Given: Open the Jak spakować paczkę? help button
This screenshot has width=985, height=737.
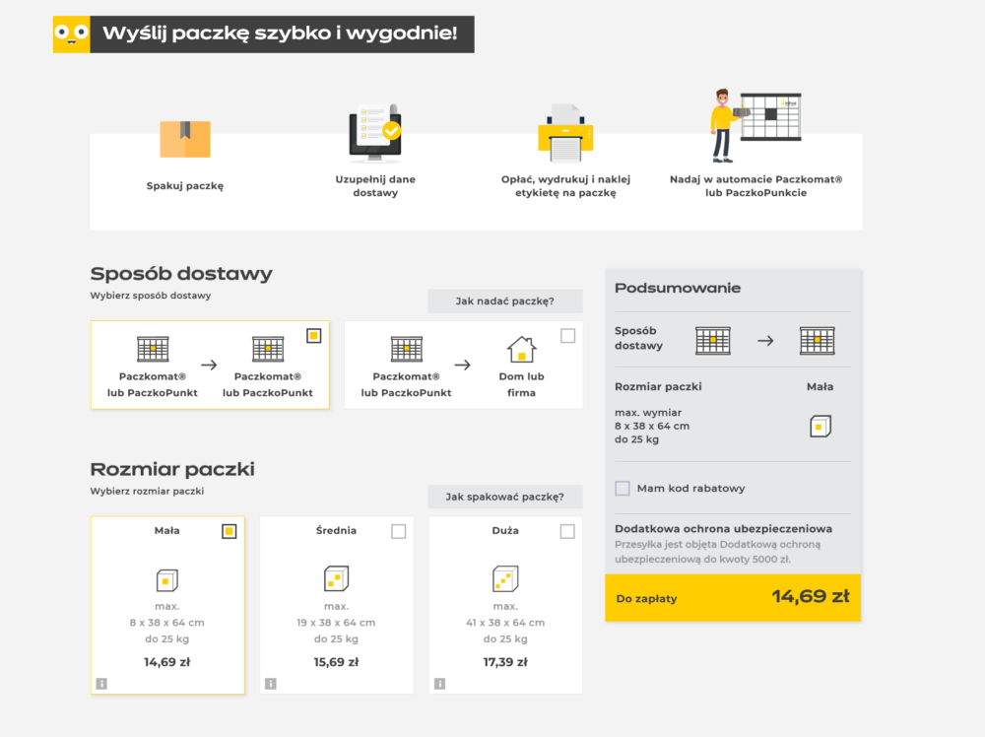Looking at the screenshot, I should (x=505, y=497).
